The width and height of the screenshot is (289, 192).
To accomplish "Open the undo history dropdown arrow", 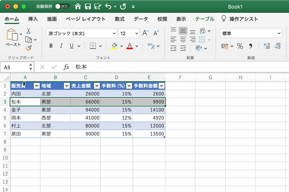I will tap(115, 7).
